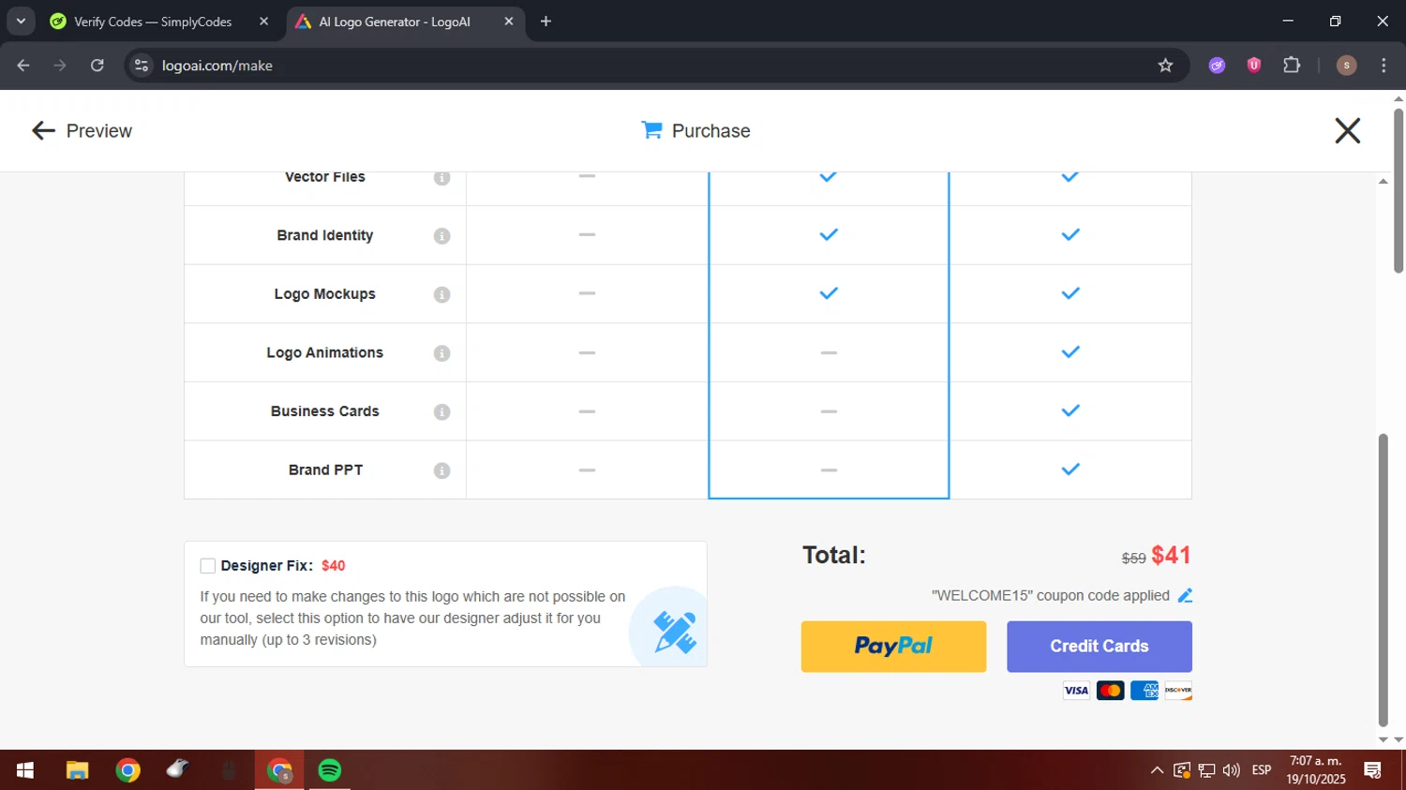Open the Extensions puzzle menu
The image size is (1406, 790).
click(x=1292, y=66)
